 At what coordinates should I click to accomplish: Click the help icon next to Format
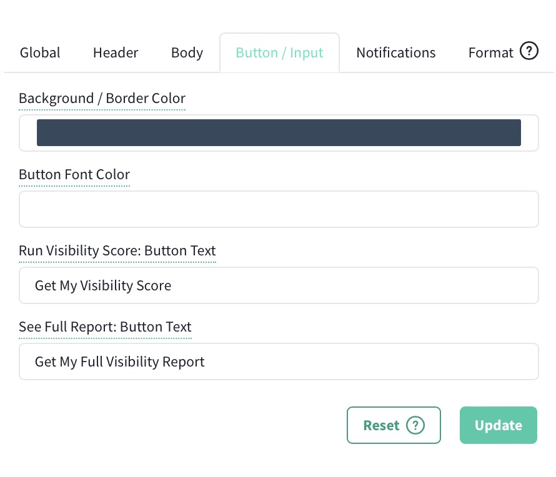(x=529, y=51)
